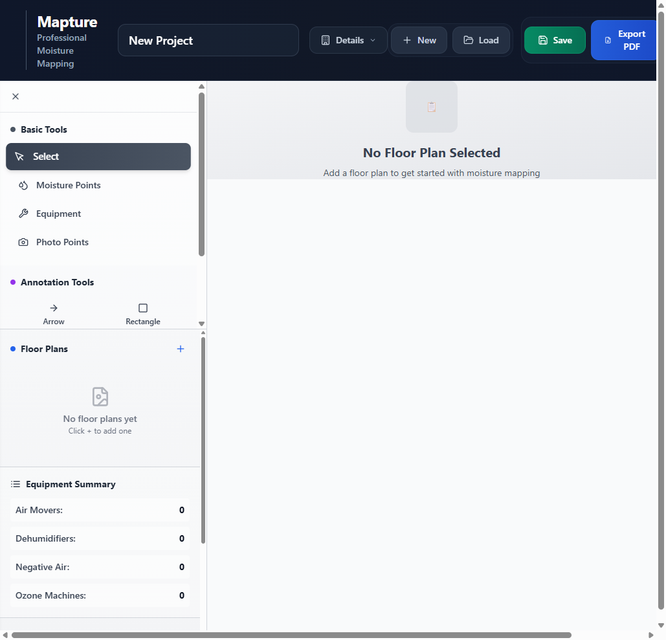
Task: Close the tools sidebar with the X icon
Action: pyautogui.click(x=16, y=96)
